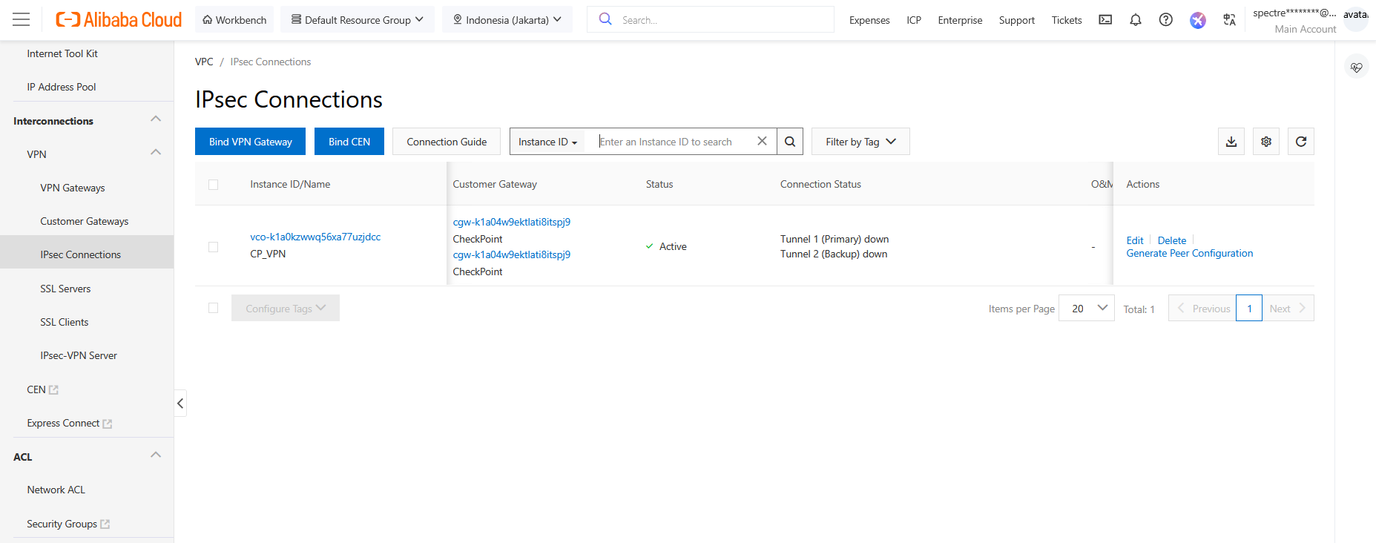Screen dimensions: 1376x543
Task: Click the language translation icon
Action: (1229, 20)
